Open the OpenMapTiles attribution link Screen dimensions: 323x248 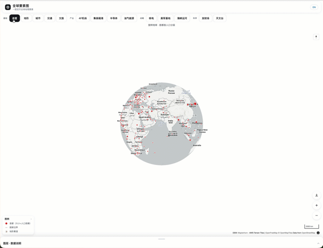(x=286, y=233)
